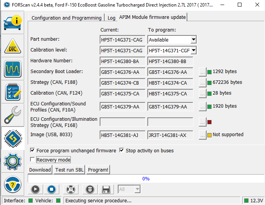Open the oscilloscope dashboard section
This screenshot has width=265, height=205.
(x=13, y=69)
